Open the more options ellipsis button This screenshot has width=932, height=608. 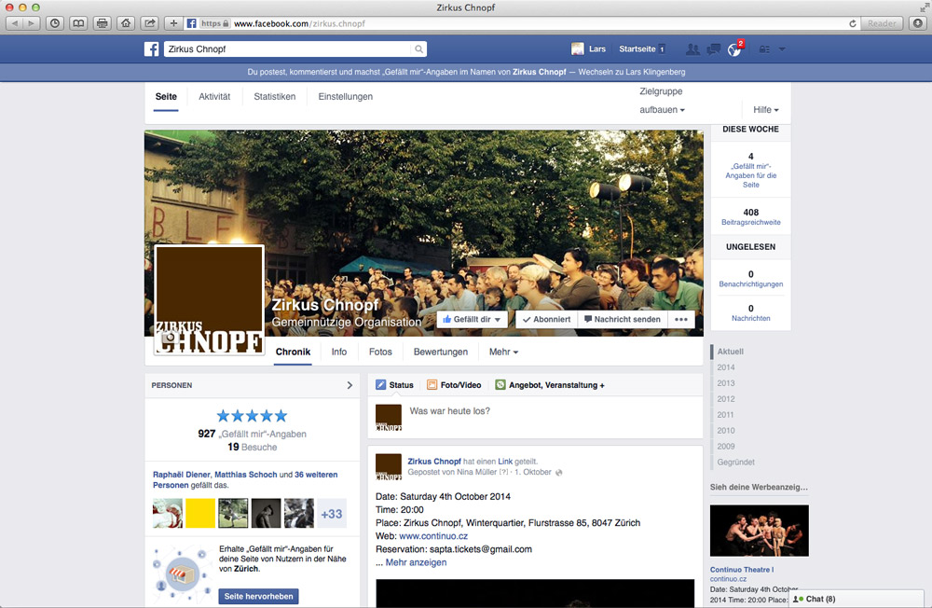tap(681, 319)
